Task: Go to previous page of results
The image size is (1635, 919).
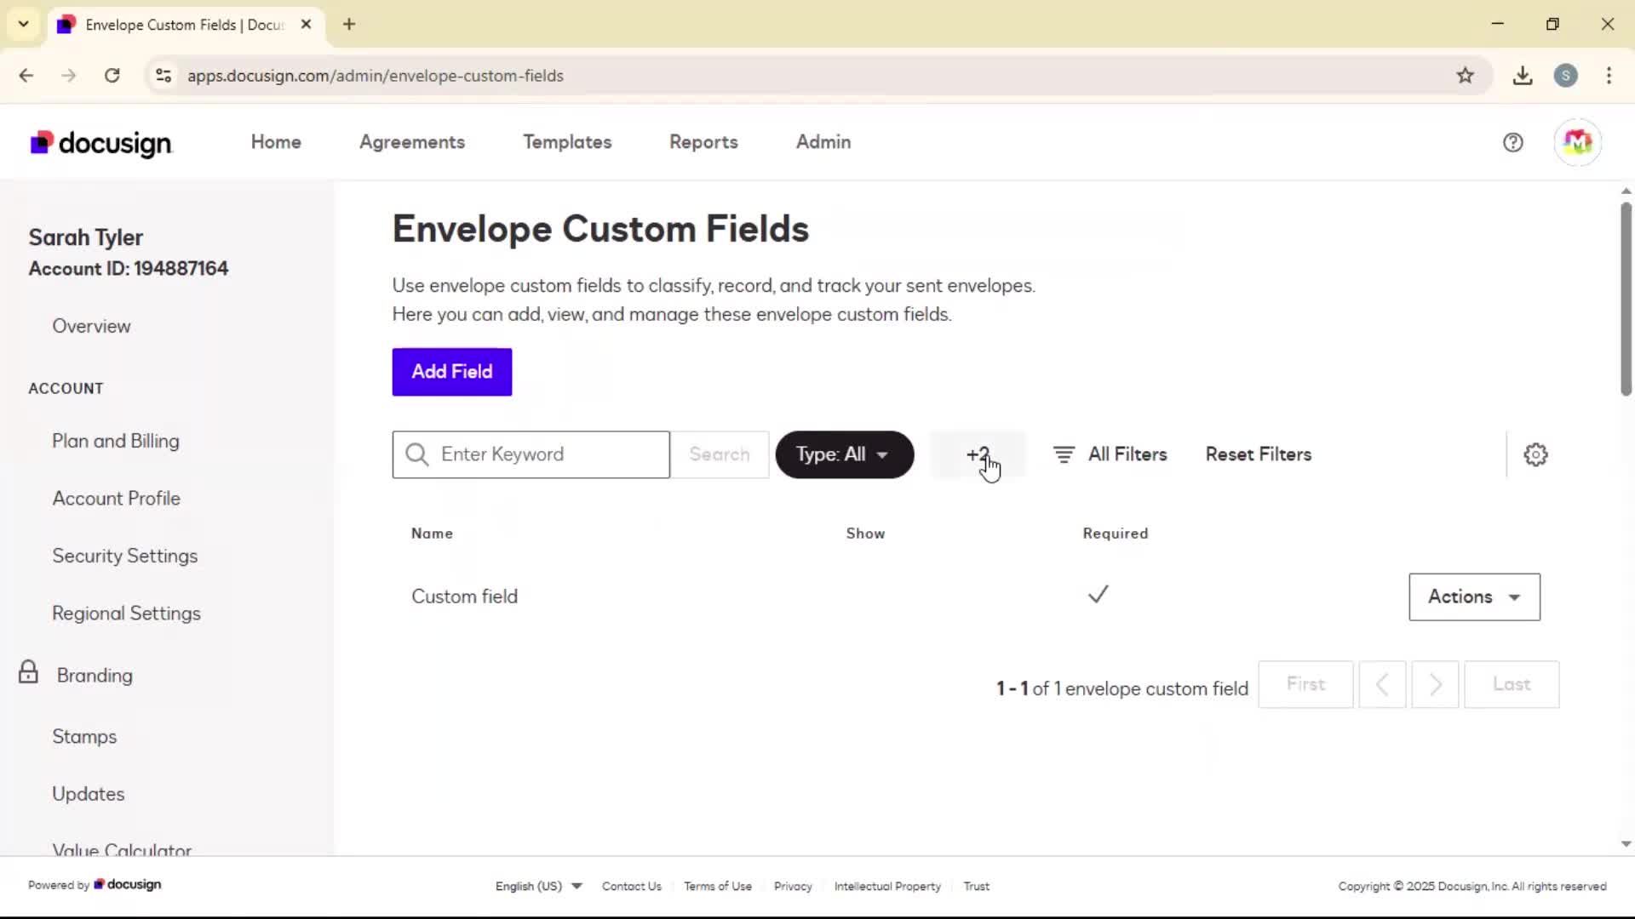Action: point(1382,684)
